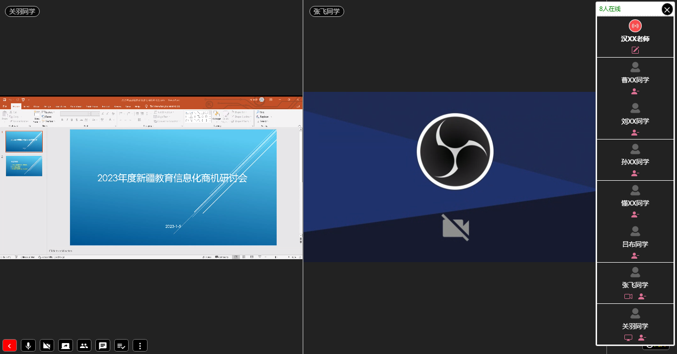Viewport: 677px width, 354px height.
Task: Click the screen monitor icon under 关羽同学
Action: tap(628, 338)
